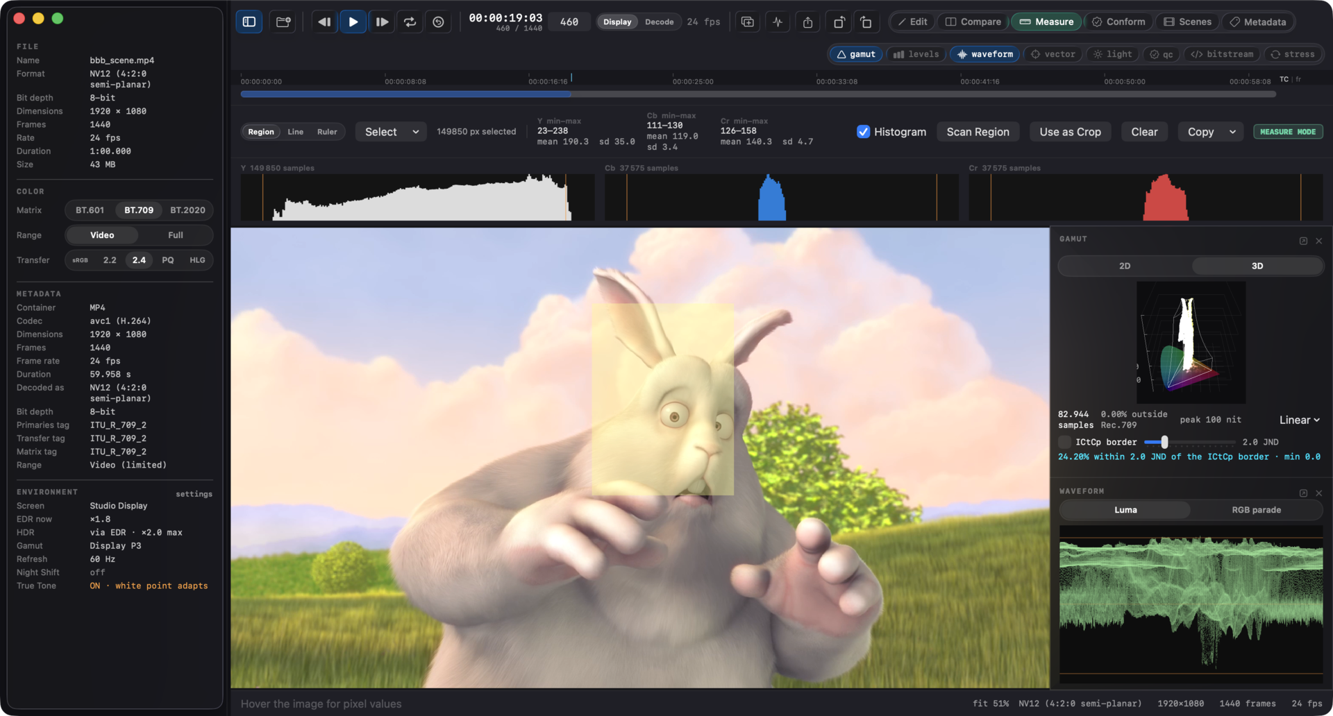
Task: Click the Copy button
Action: [1200, 132]
